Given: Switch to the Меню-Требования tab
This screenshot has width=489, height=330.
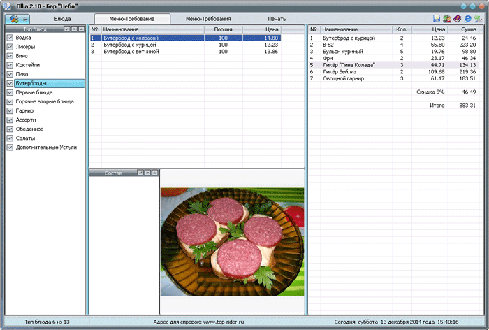Looking at the screenshot, I should point(208,19).
